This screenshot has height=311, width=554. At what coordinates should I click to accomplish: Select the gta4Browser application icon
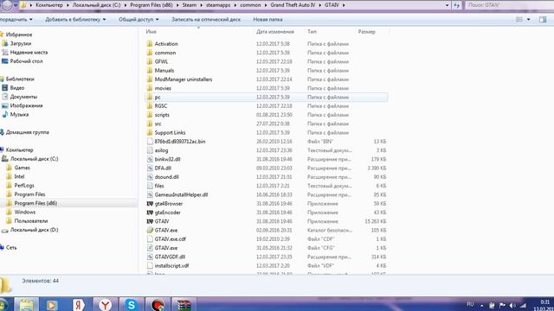[x=150, y=204]
